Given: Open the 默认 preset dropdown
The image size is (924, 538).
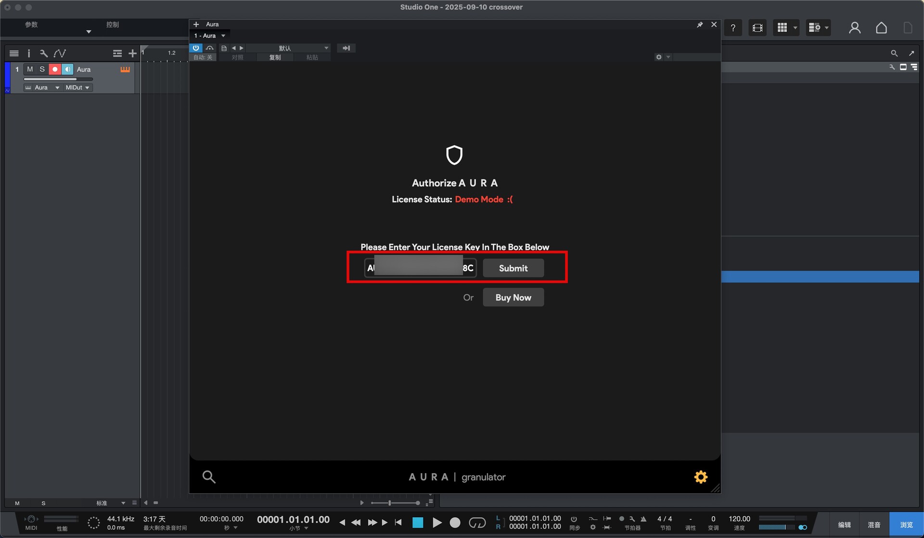Looking at the screenshot, I should pyautogui.click(x=289, y=48).
